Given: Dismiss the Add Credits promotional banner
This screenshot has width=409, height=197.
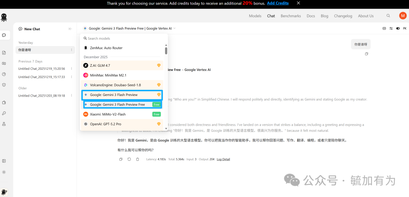Looking at the screenshot, I should pyautogui.click(x=298, y=3).
